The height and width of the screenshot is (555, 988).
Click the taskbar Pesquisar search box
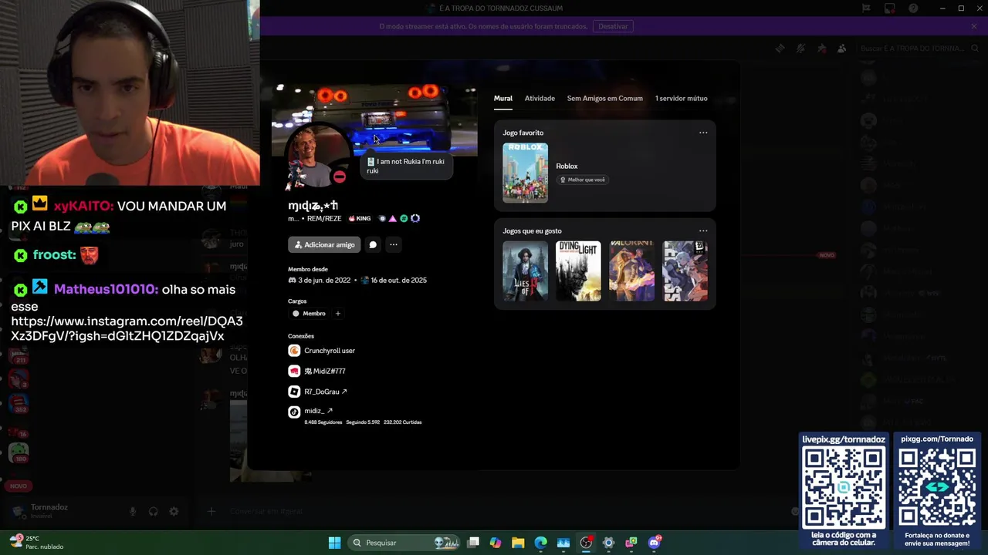[405, 543]
